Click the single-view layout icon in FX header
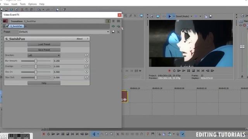Viewport: 248px width, 139px height. coord(108,21)
